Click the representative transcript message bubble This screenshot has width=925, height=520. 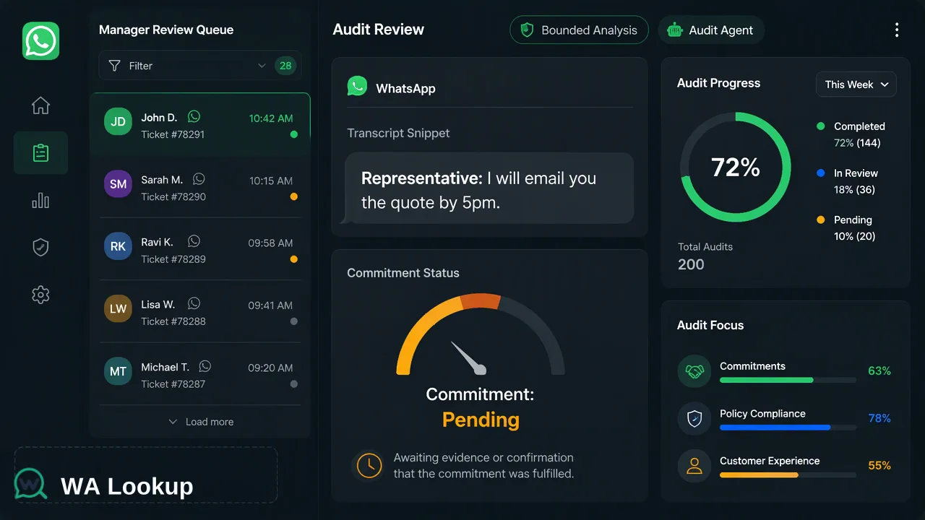pyautogui.click(x=489, y=188)
